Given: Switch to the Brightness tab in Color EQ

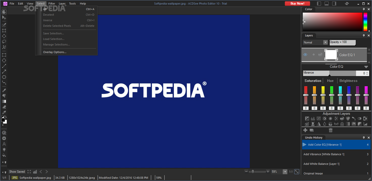Looking at the screenshot, I should [x=348, y=81].
